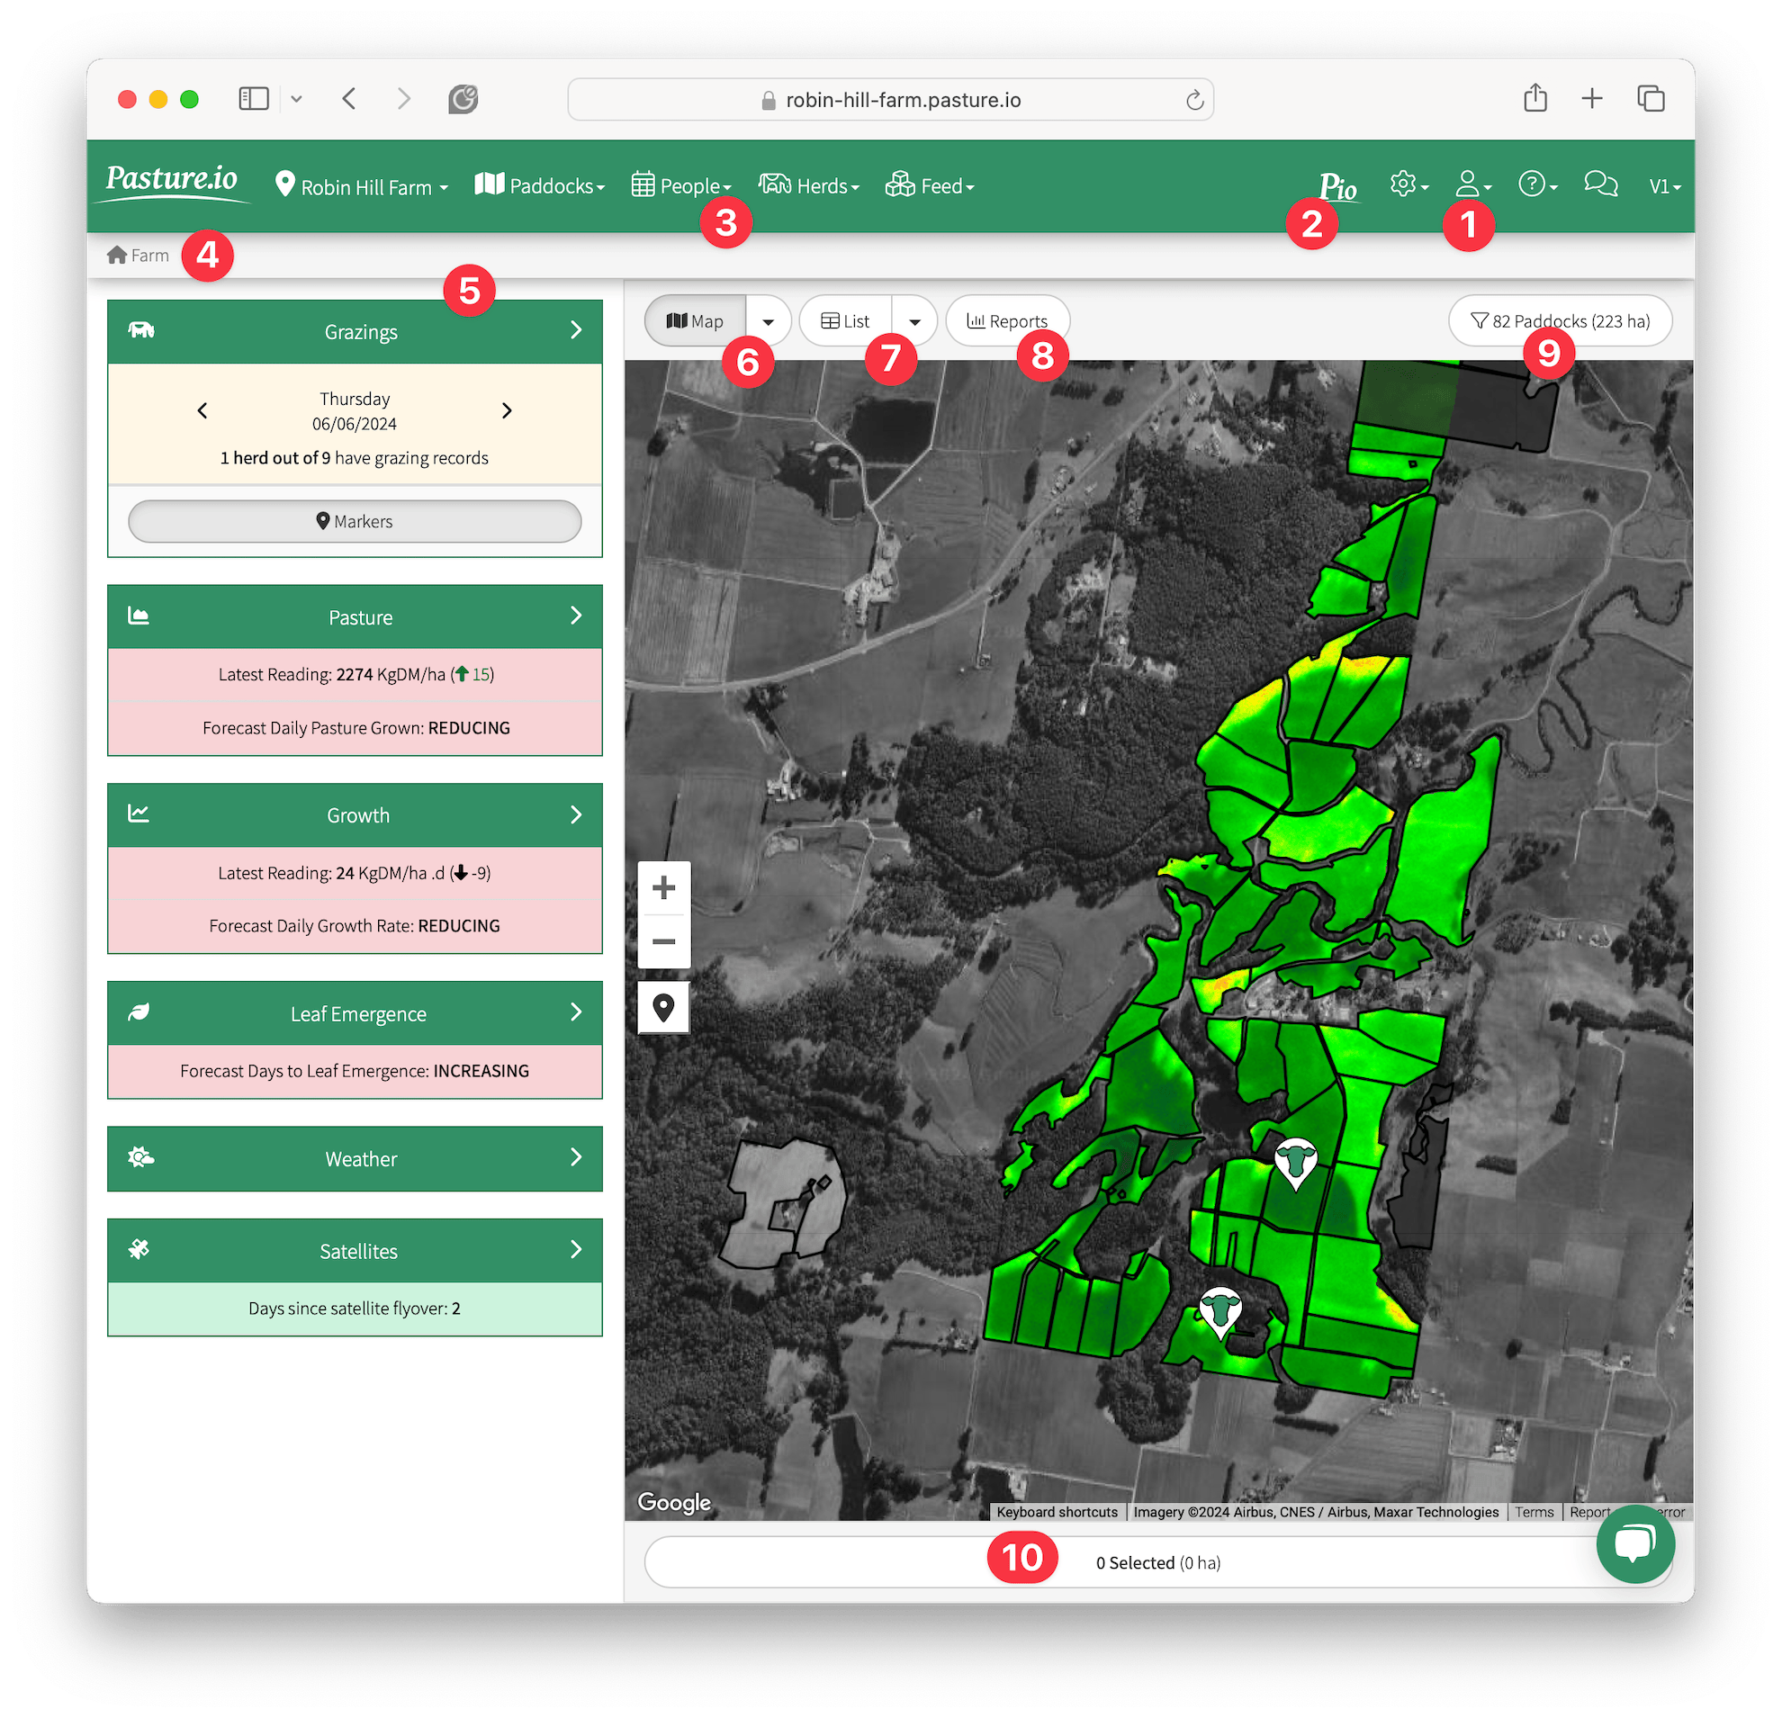Switch to List view
The image size is (1782, 1718).
pos(845,321)
